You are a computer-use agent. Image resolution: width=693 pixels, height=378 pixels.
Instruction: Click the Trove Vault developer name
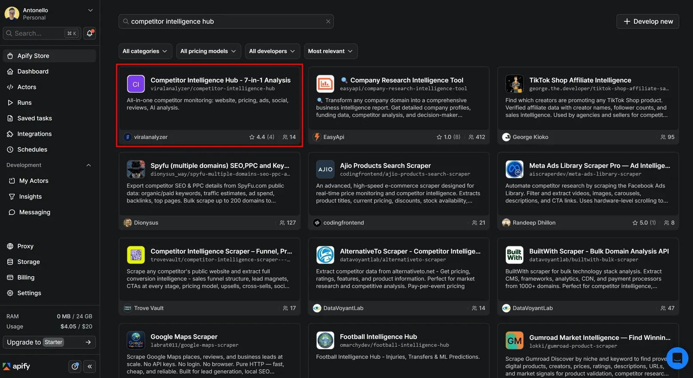[149, 308]
